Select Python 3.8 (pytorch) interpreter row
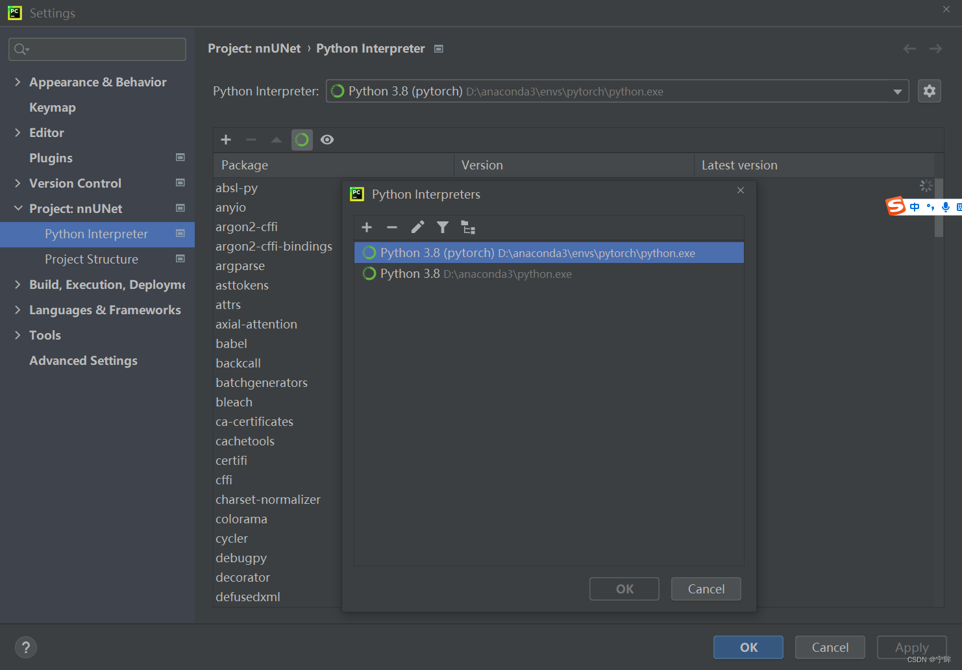 click(549, 253)
